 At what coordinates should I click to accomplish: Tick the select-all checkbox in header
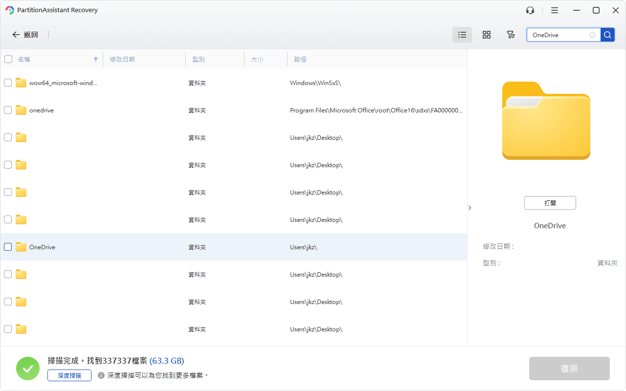coord(8,59)
